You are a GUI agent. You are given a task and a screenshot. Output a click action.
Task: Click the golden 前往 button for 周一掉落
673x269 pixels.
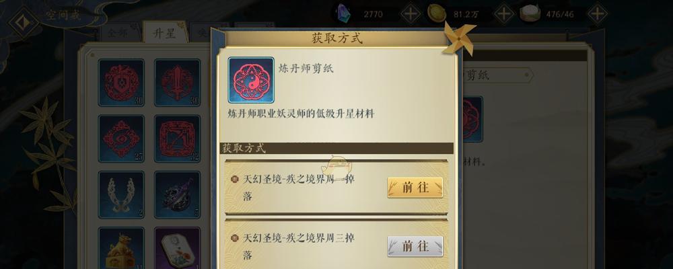coord(415,188)
